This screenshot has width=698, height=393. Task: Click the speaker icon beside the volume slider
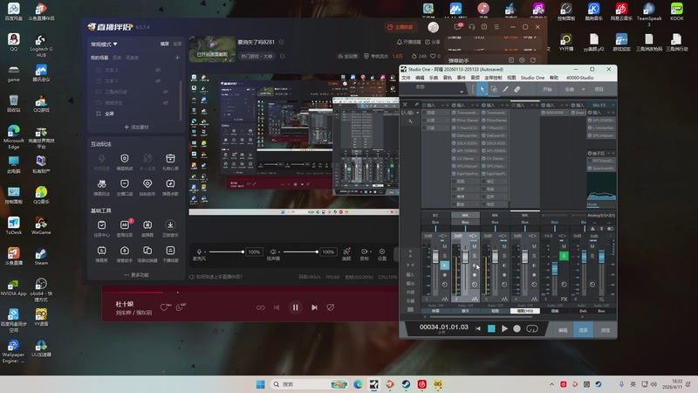273,252
